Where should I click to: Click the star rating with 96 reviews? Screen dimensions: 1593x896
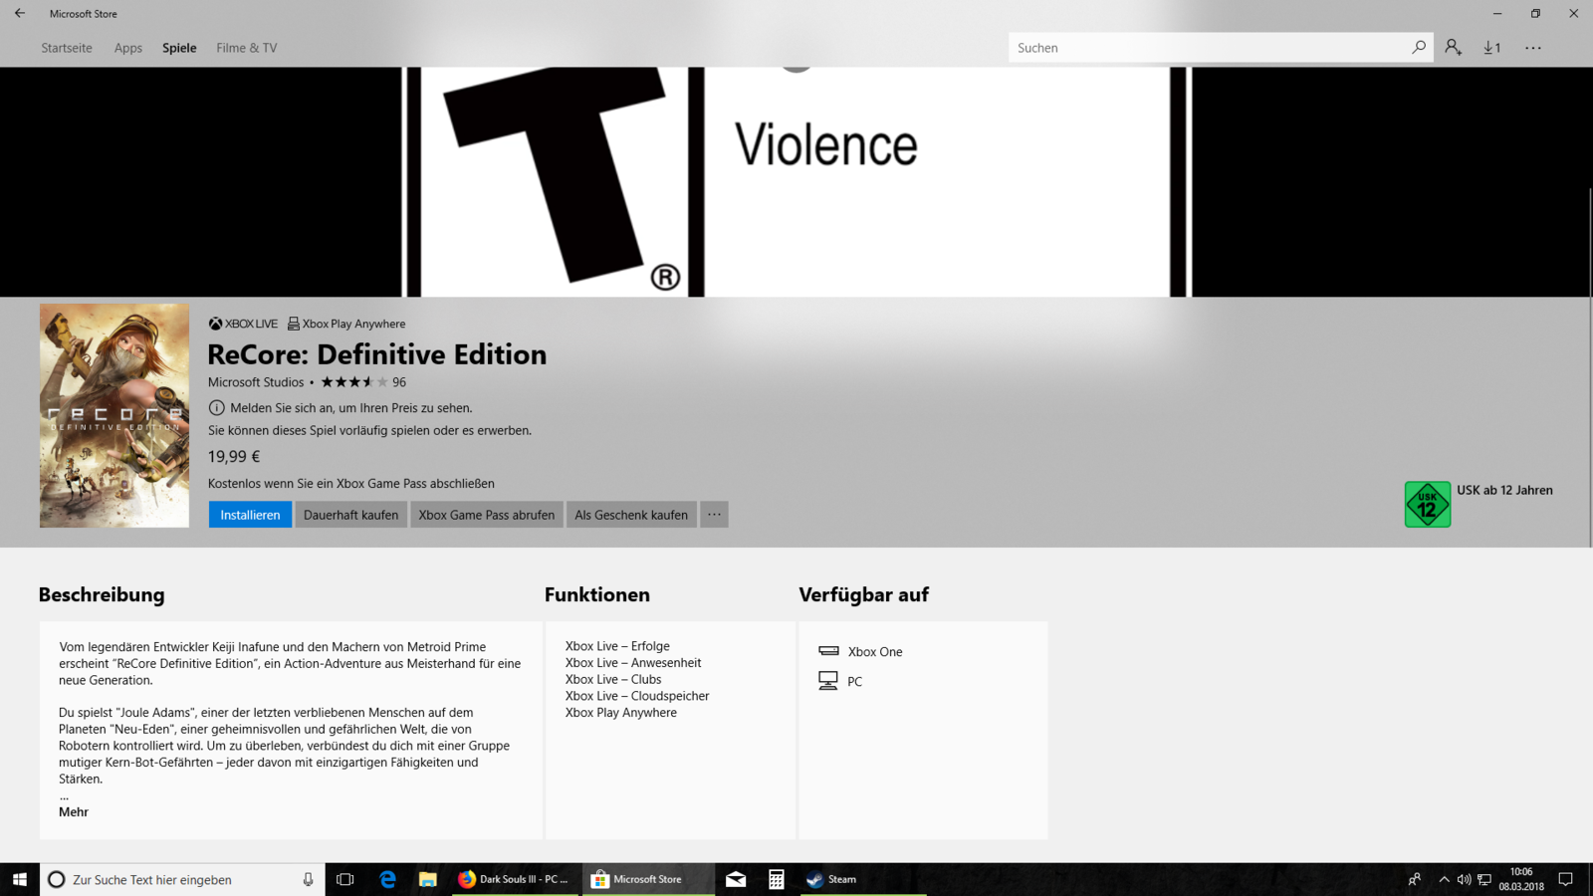click(x=362, y=382)
